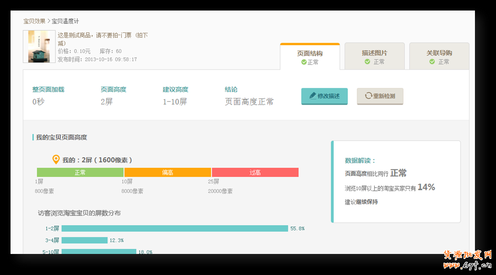Click the 建议继续保持 text
The width and height of the screenshot is (496, 275).
pos(361,202)
